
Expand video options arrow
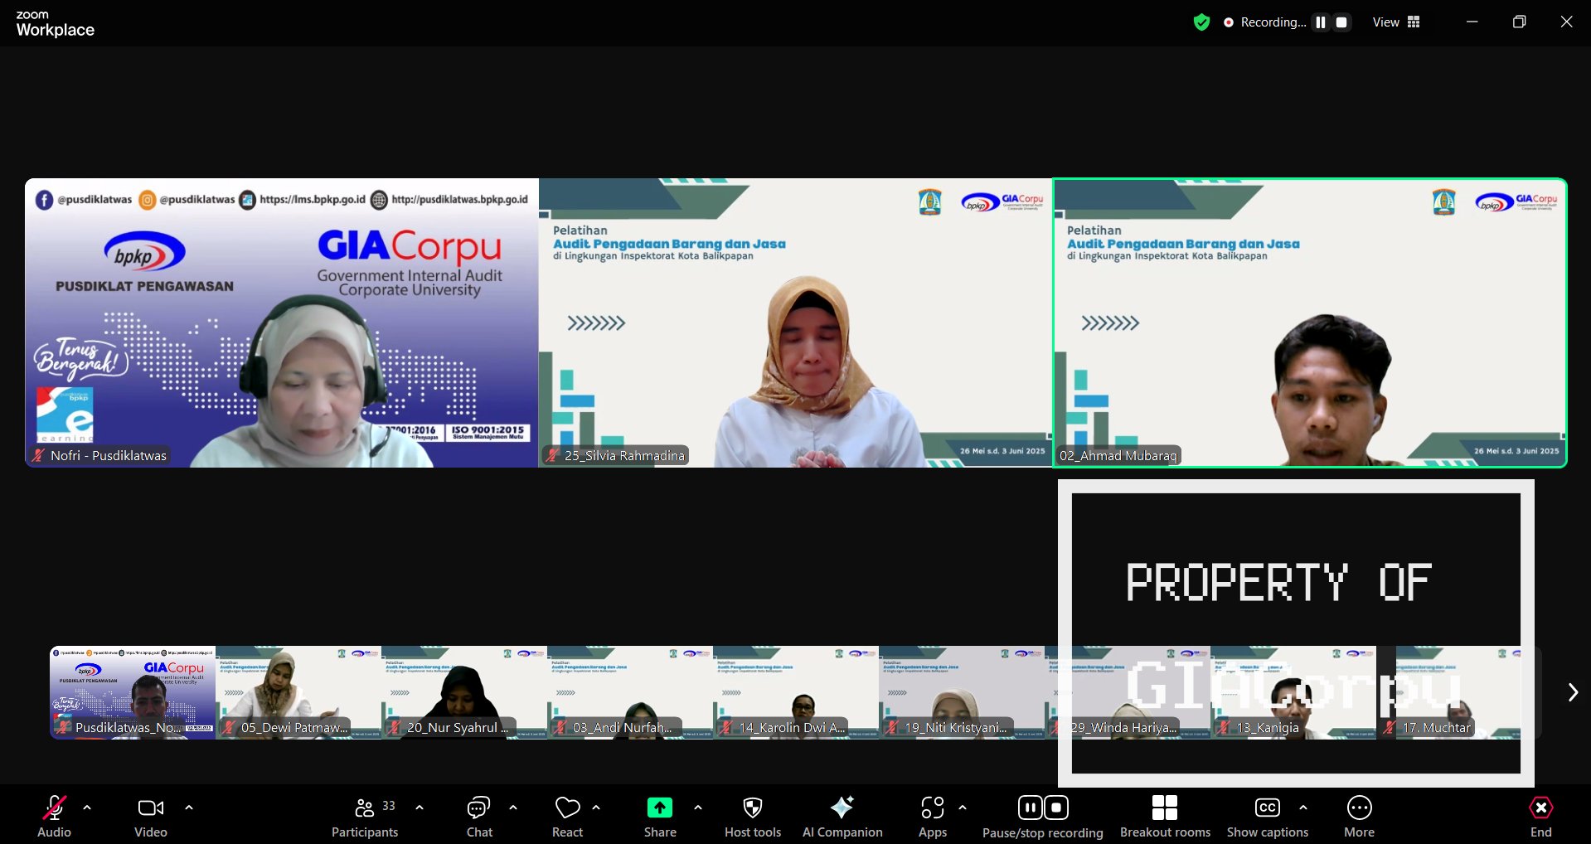[x=189, y=807]
